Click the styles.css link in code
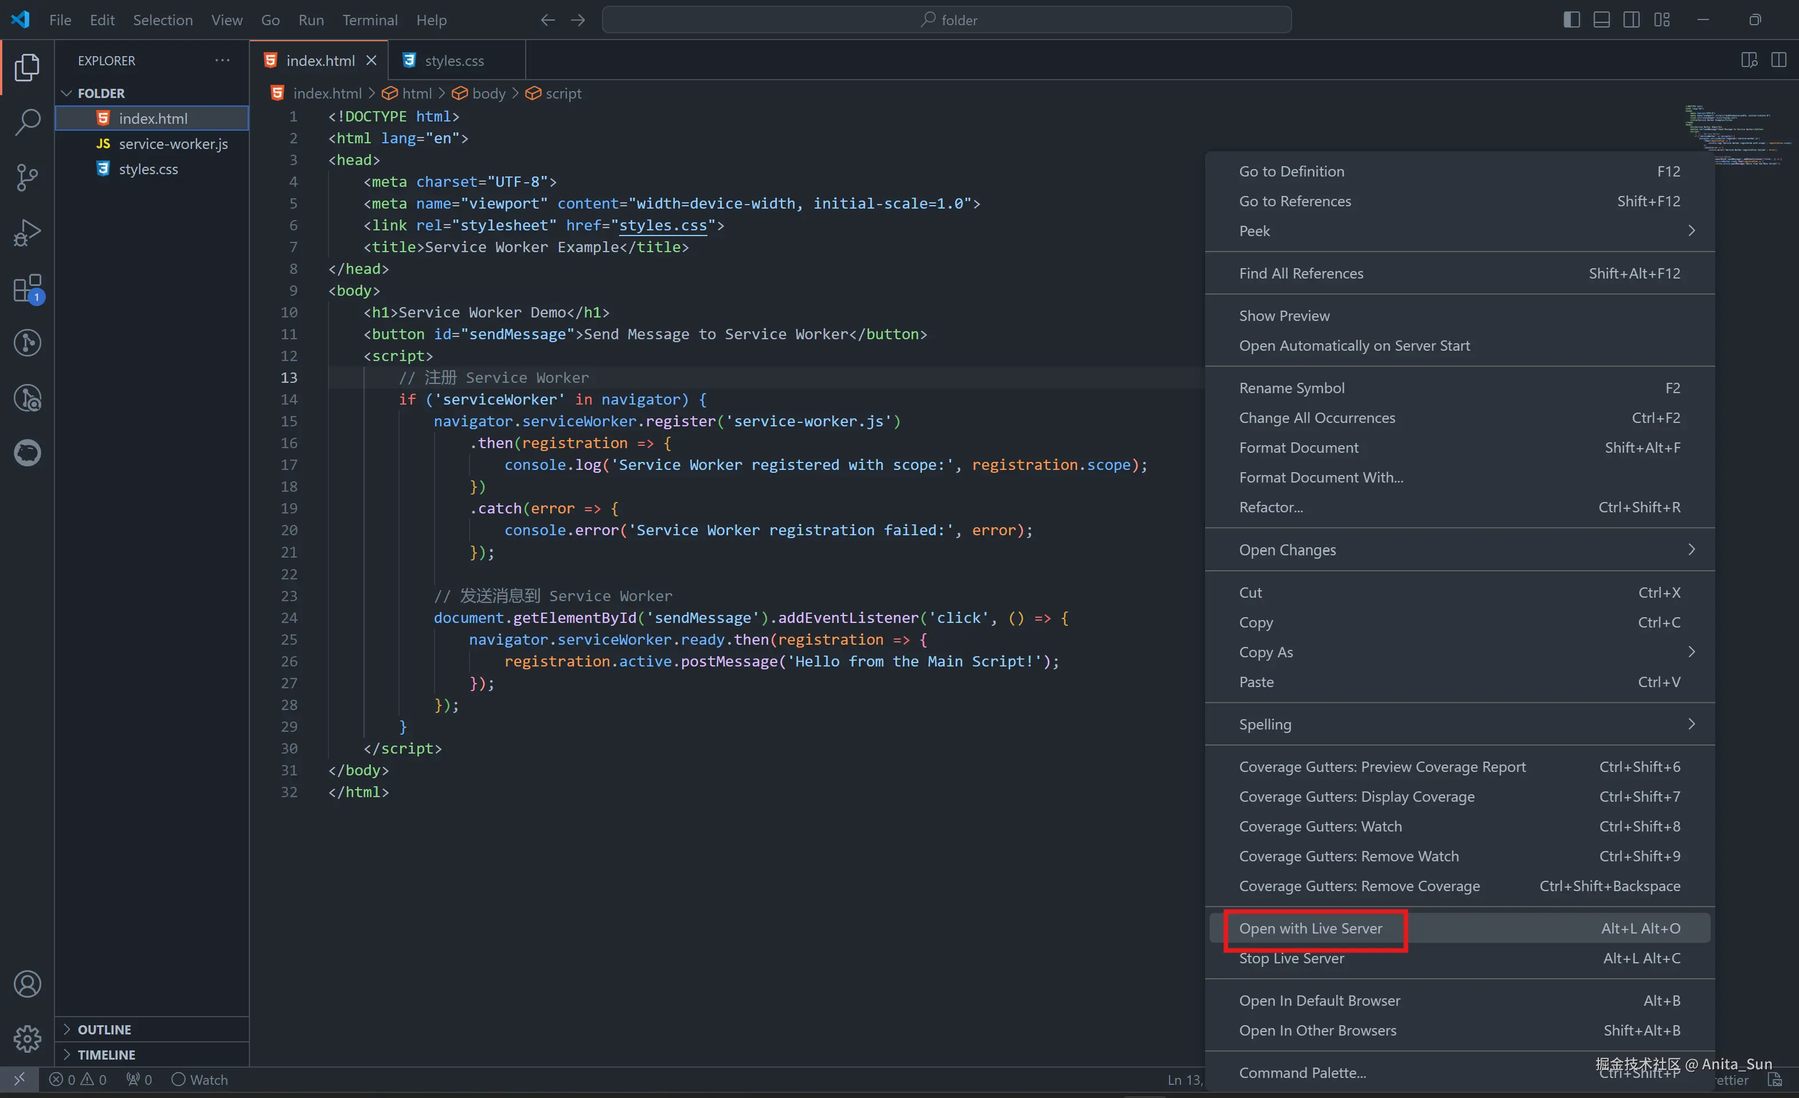 click(662, 225)
